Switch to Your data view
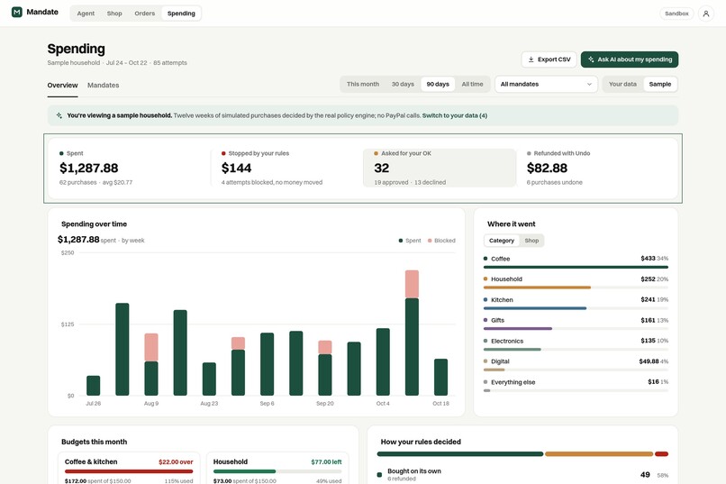Viewport: 726px width, 484px height. click(622, 85)
